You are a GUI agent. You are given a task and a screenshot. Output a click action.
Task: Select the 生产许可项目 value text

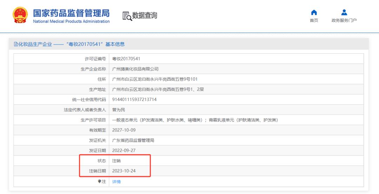195,120
